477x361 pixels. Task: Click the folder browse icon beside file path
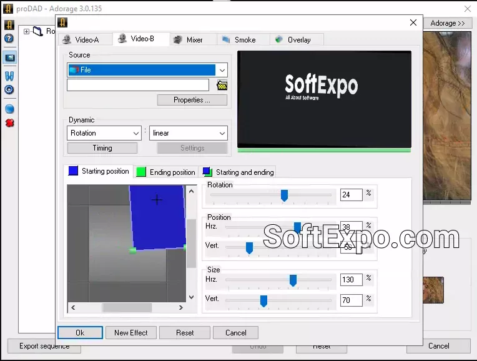[x=222, y=86]
